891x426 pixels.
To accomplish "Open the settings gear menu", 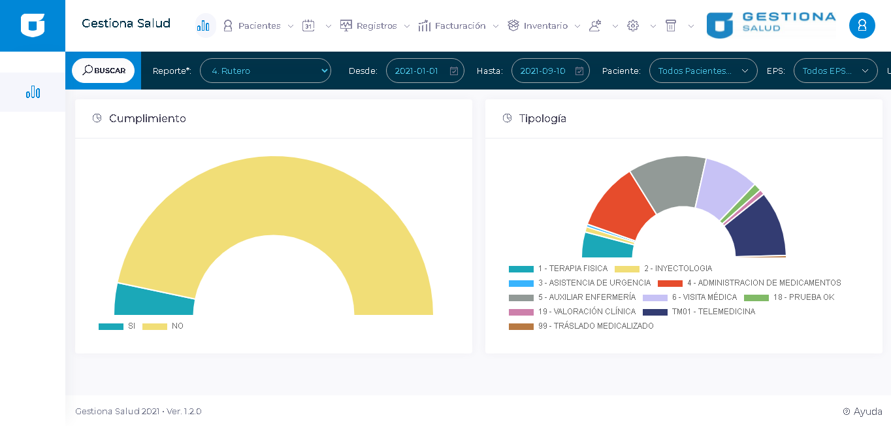I will click(633, 25).
